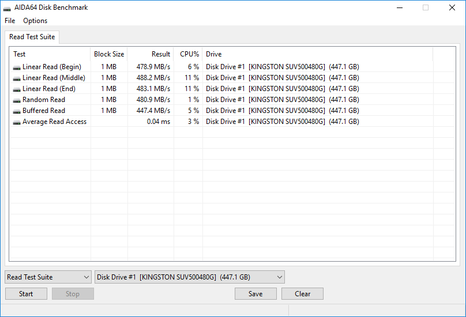466x317 pixels.
Task: Start the benchmark with the Start button
Action: [26, 293]
